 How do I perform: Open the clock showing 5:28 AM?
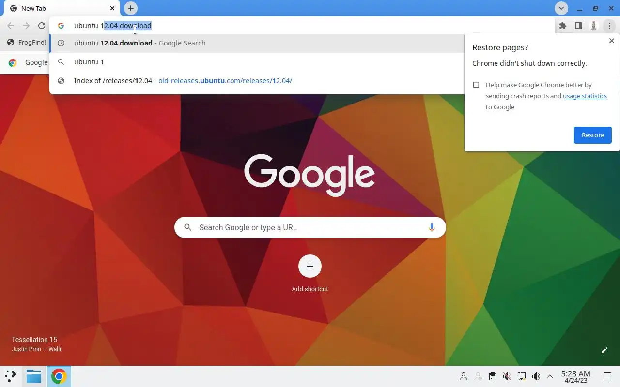575,376
